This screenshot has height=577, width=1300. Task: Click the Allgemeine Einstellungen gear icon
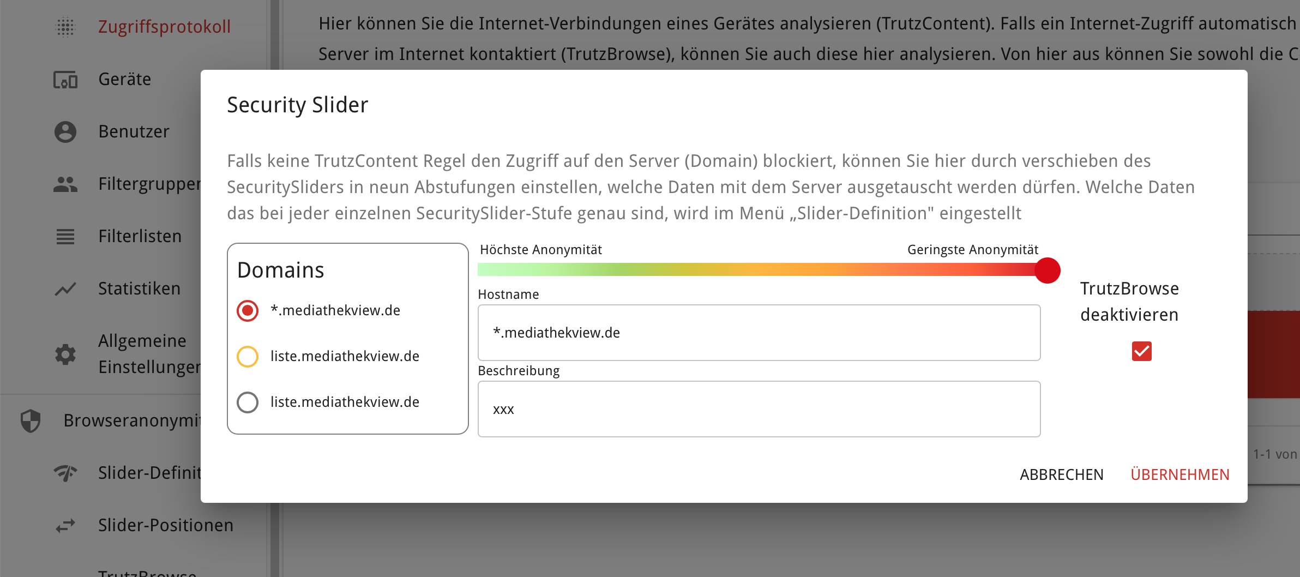coord(65,354)
